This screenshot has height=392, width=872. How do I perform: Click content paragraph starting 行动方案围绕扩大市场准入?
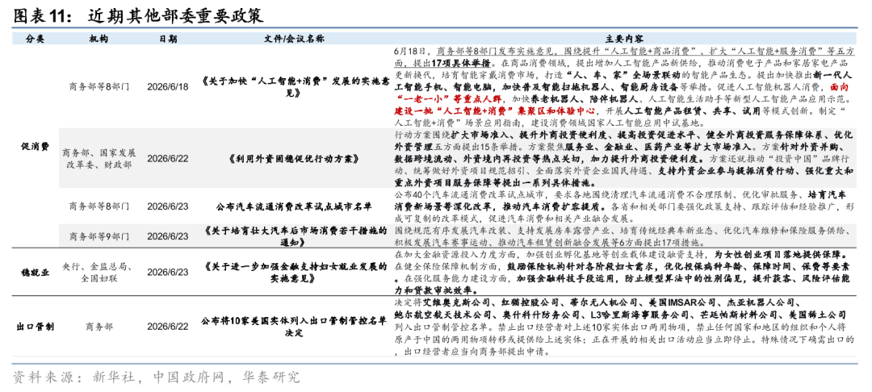pyautogui.click(x=624, y=159)
